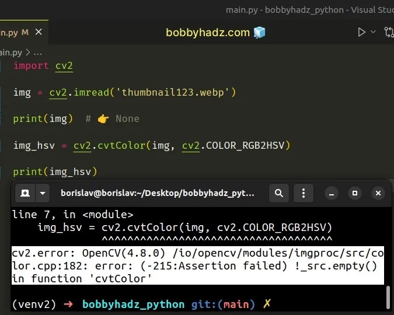Click the '# None' comment in code

tap(112, 119)
